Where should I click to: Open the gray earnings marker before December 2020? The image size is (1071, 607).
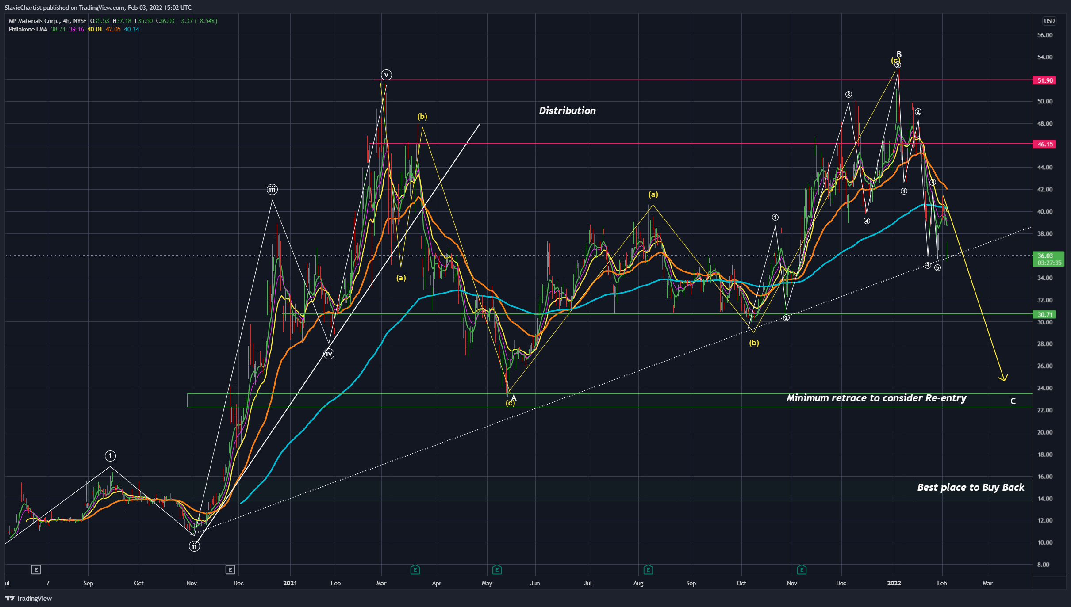230,569
